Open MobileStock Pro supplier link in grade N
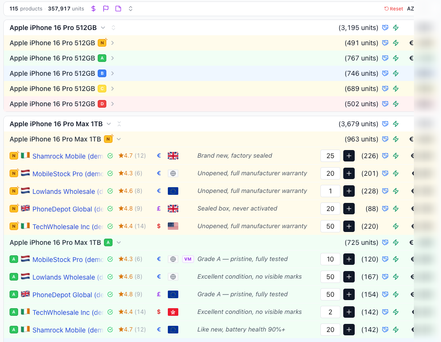The image size is (441, 342). (x=68, y=174)
